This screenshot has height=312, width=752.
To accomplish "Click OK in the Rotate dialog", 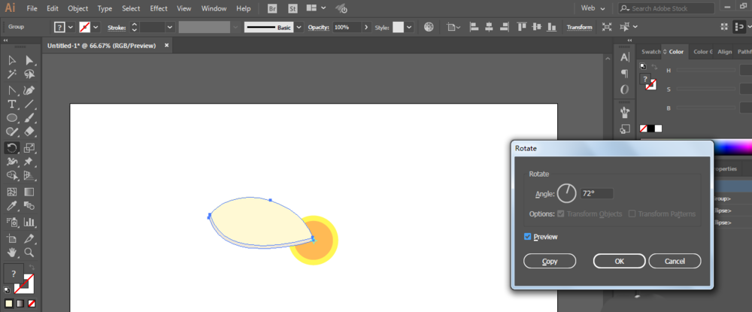I will (x=619, y=261).
